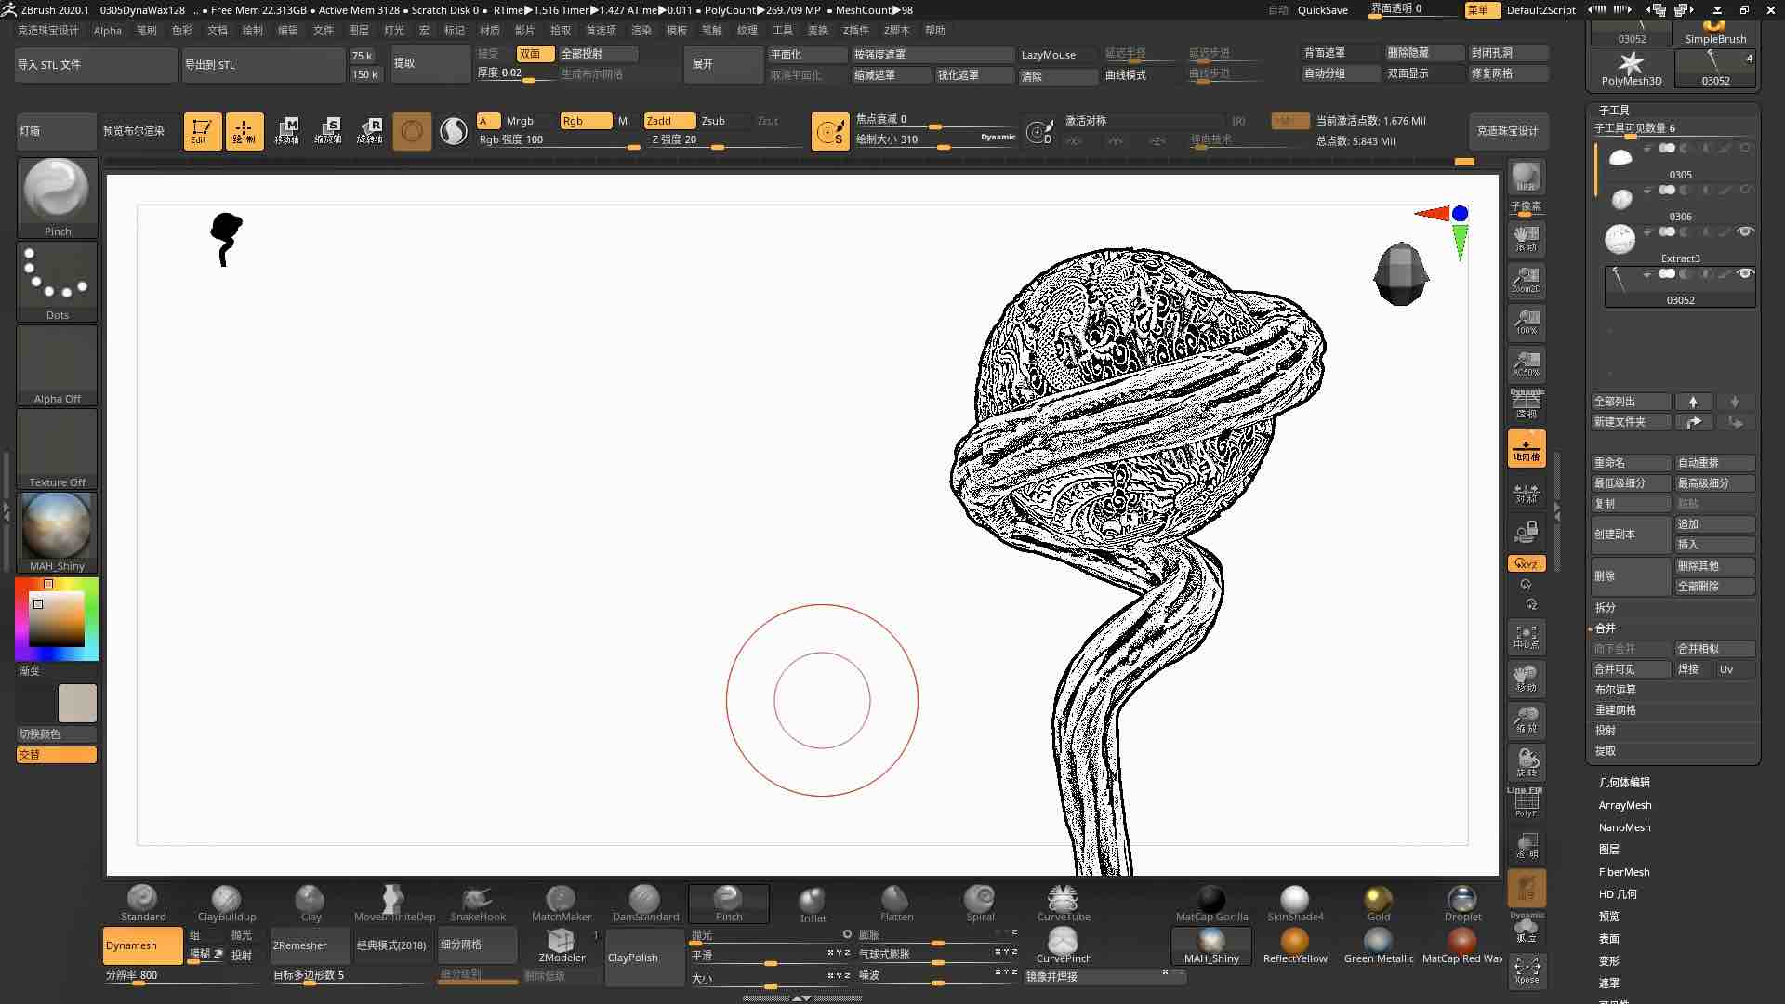Click the 导入 STL 文件 button
Screen dimensions: 1785x1004
[x=95, y=64]
